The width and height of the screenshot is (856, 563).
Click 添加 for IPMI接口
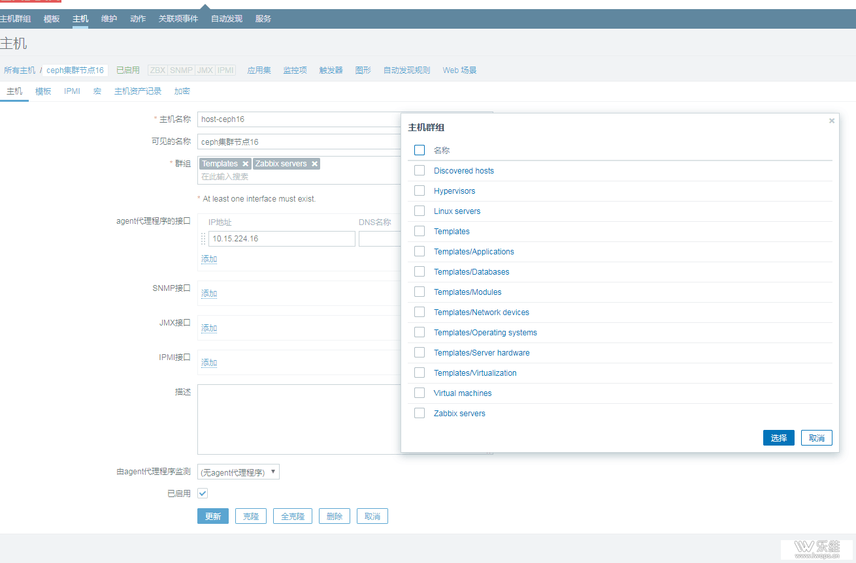(209, 363)
